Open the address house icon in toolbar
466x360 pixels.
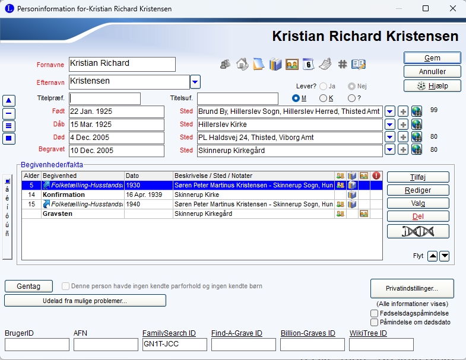click(242, 64)
